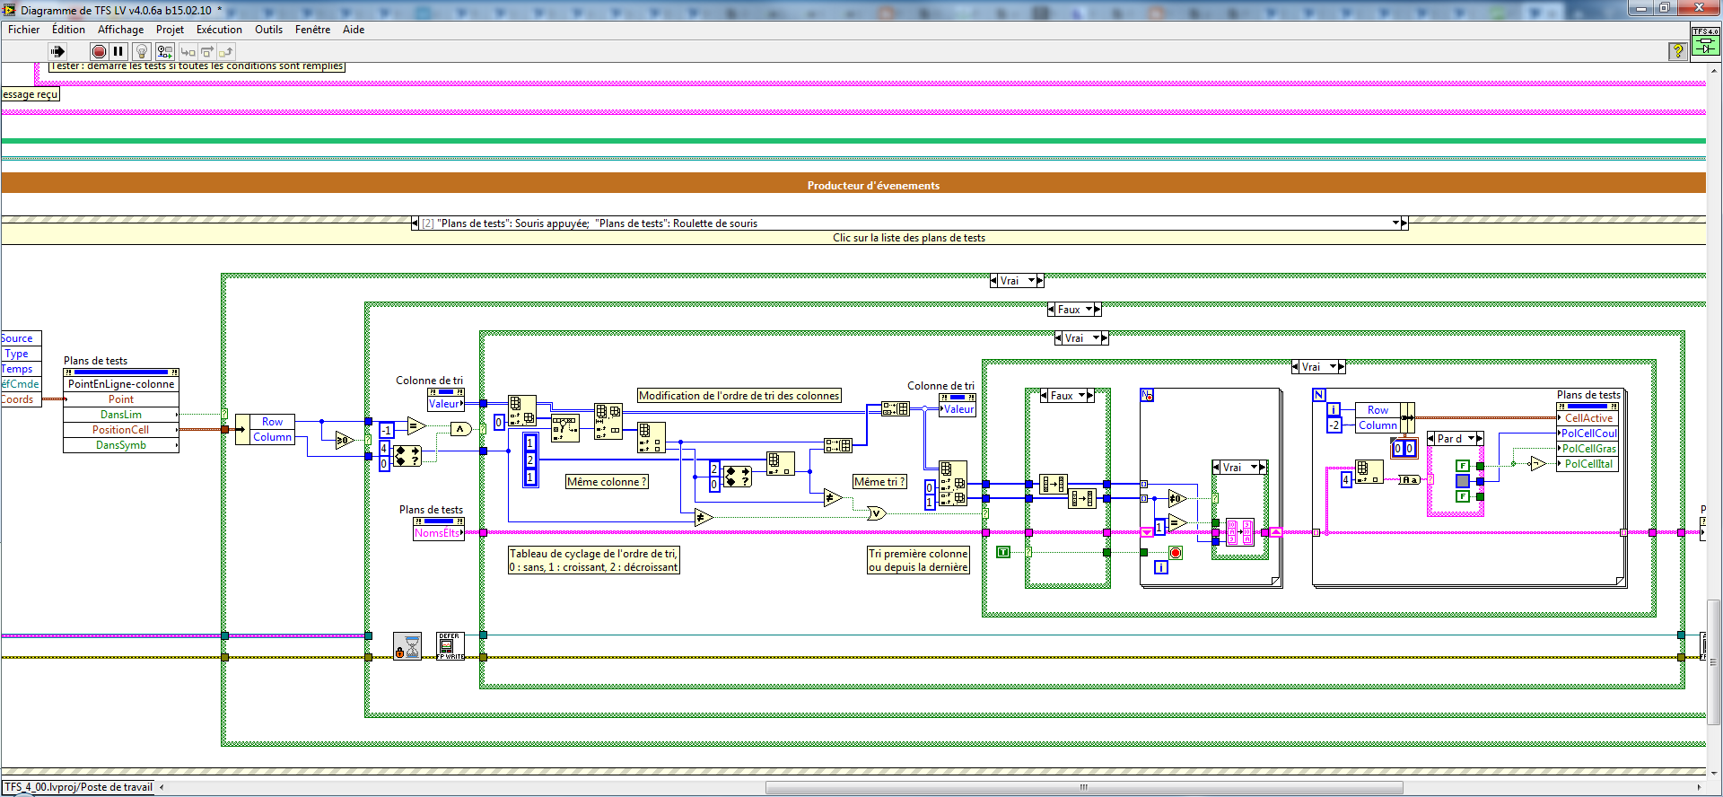Click the Step Out toolbar icon
This screenshot has height=797, width=1723.
(225, 52)
